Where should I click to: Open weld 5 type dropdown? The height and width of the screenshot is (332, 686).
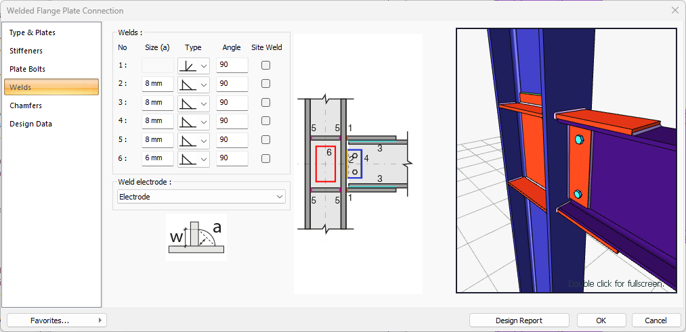(x=194, y=140)
